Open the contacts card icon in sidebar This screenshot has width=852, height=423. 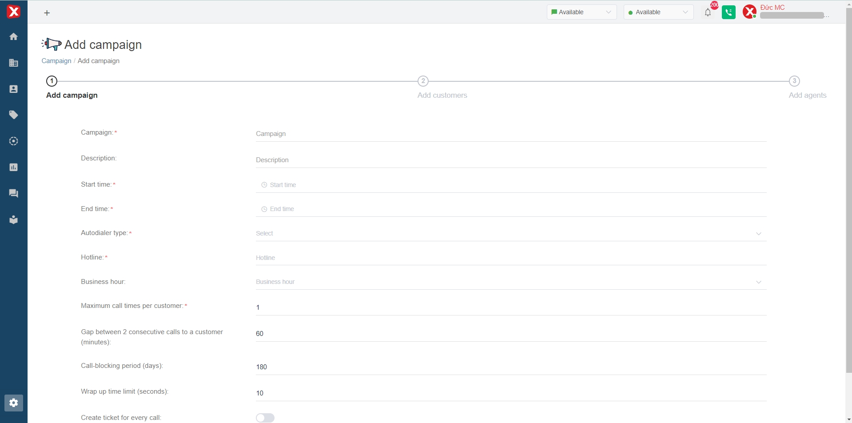click(x=14, y=89)
